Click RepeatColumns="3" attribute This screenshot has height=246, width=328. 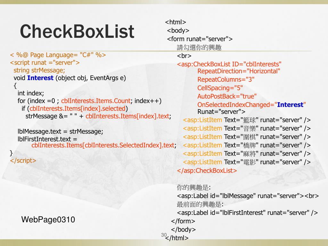[226, 79]
